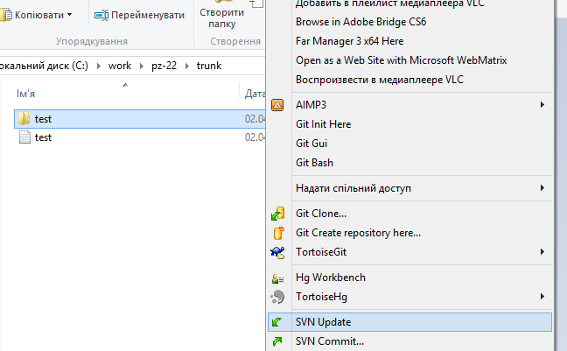This screenshot has height=351, width=567.
Task: Open breadcrumb chevron after pz-22
Action: 187,66
